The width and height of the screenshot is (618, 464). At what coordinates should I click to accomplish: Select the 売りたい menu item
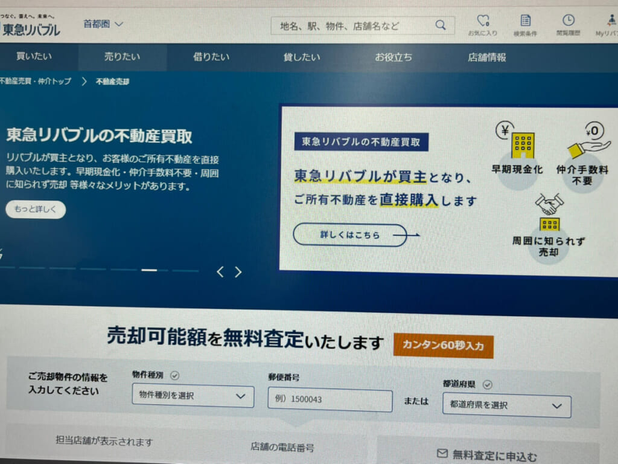[122, 57]
